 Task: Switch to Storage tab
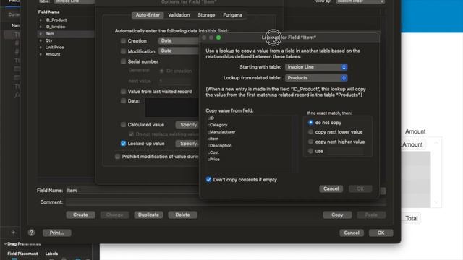(206, 15)
